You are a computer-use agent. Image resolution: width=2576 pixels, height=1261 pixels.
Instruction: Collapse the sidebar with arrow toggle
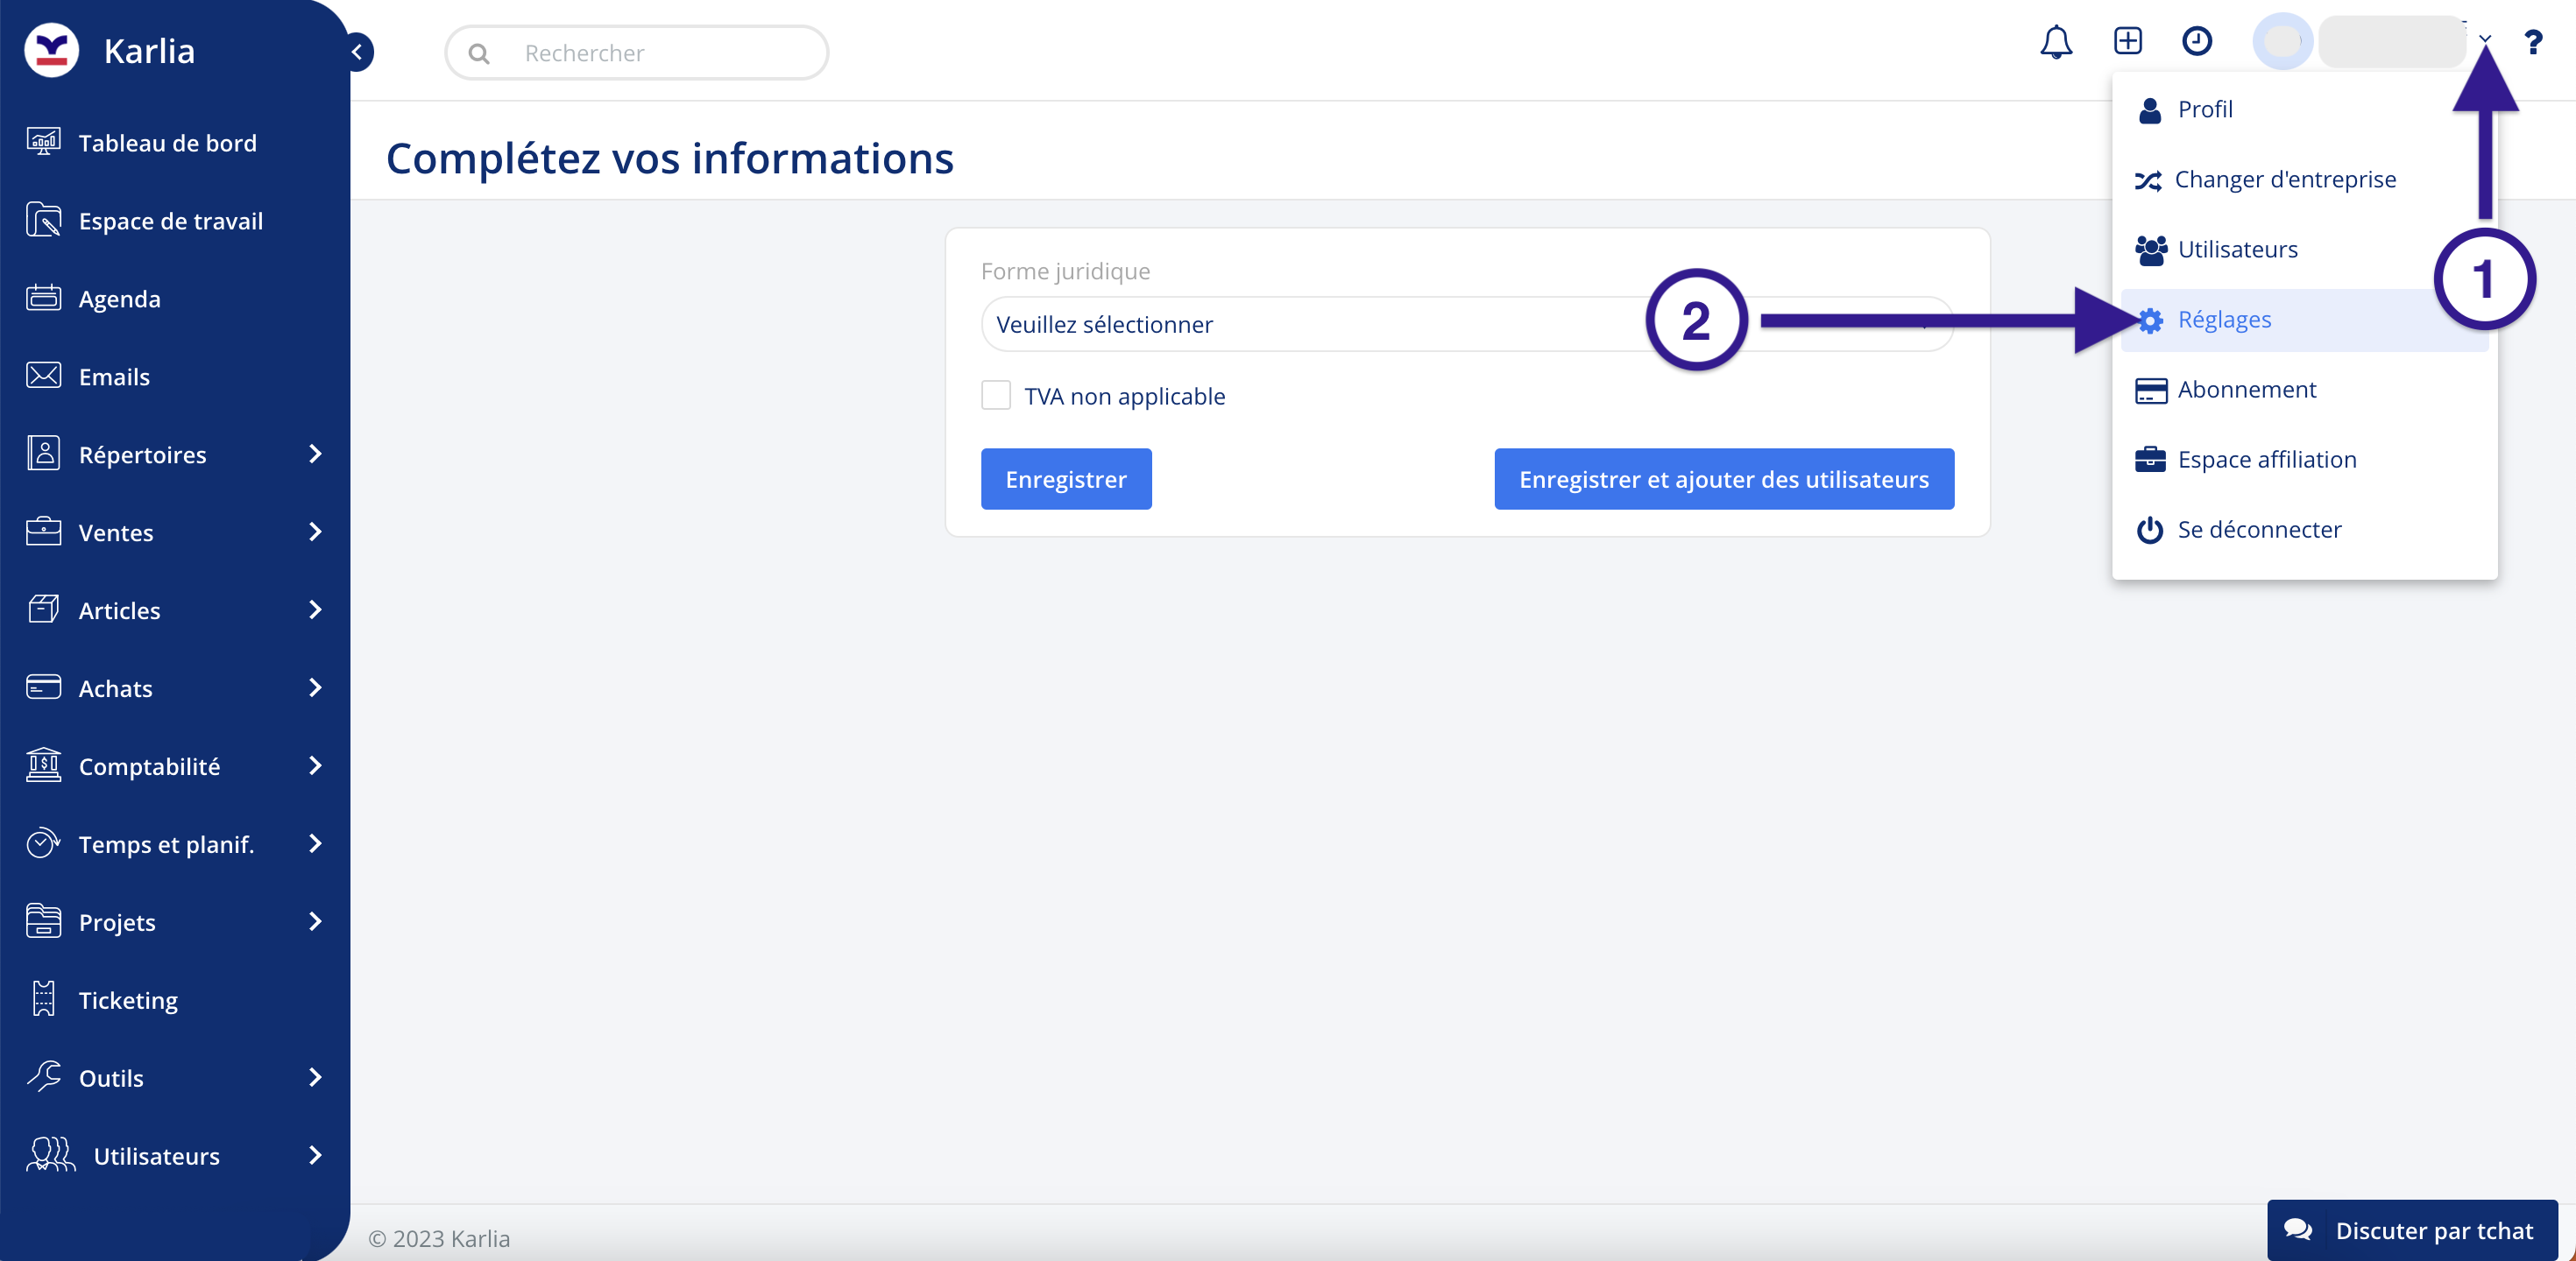tap(357, 52)
